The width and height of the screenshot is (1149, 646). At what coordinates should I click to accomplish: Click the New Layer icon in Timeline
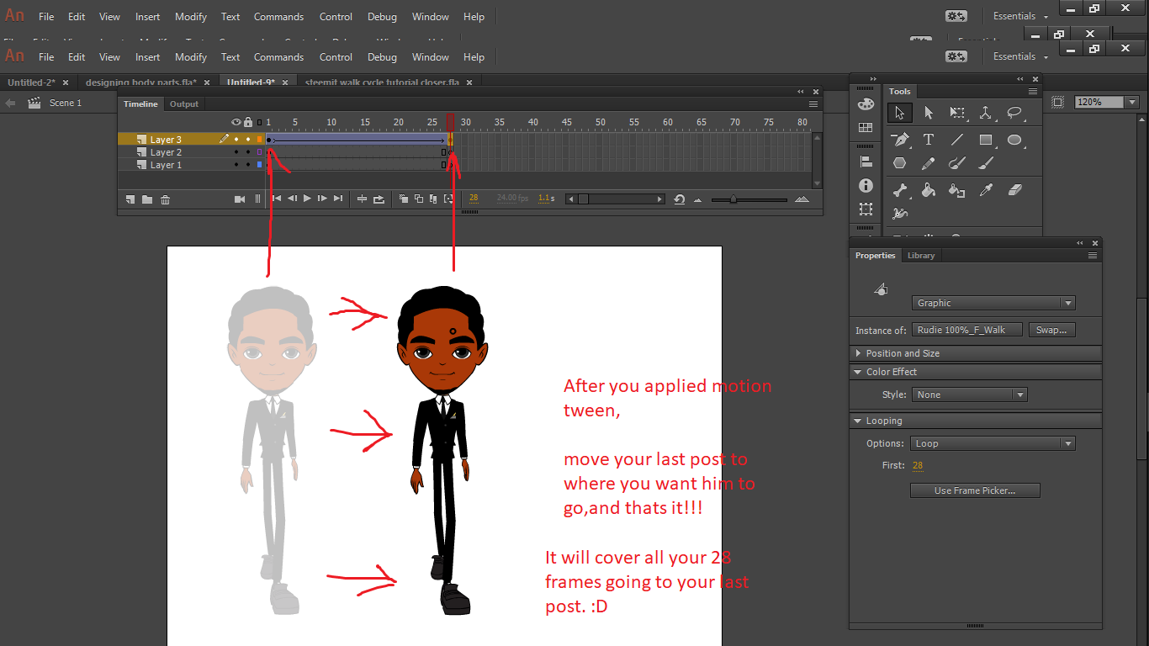tap(130, 199)
